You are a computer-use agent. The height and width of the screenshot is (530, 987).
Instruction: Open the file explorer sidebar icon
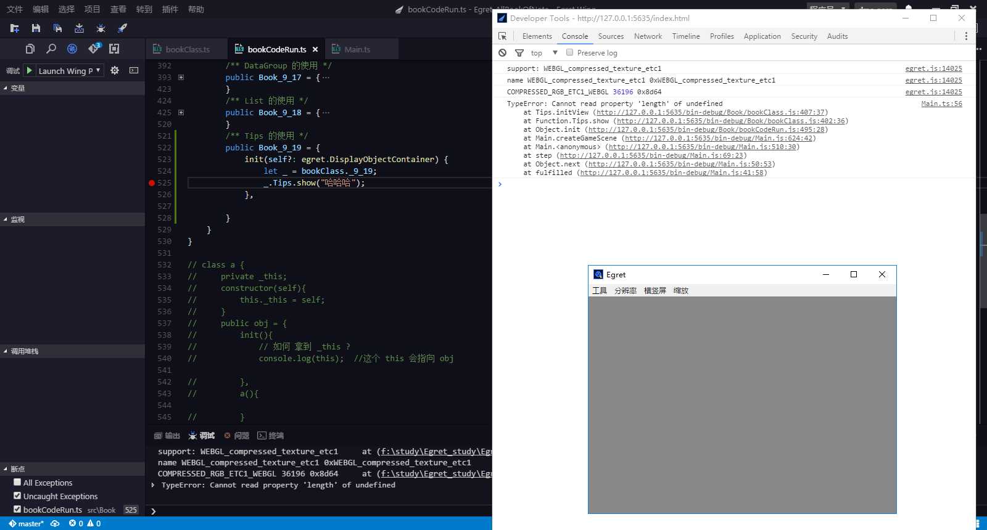point(30,49)
